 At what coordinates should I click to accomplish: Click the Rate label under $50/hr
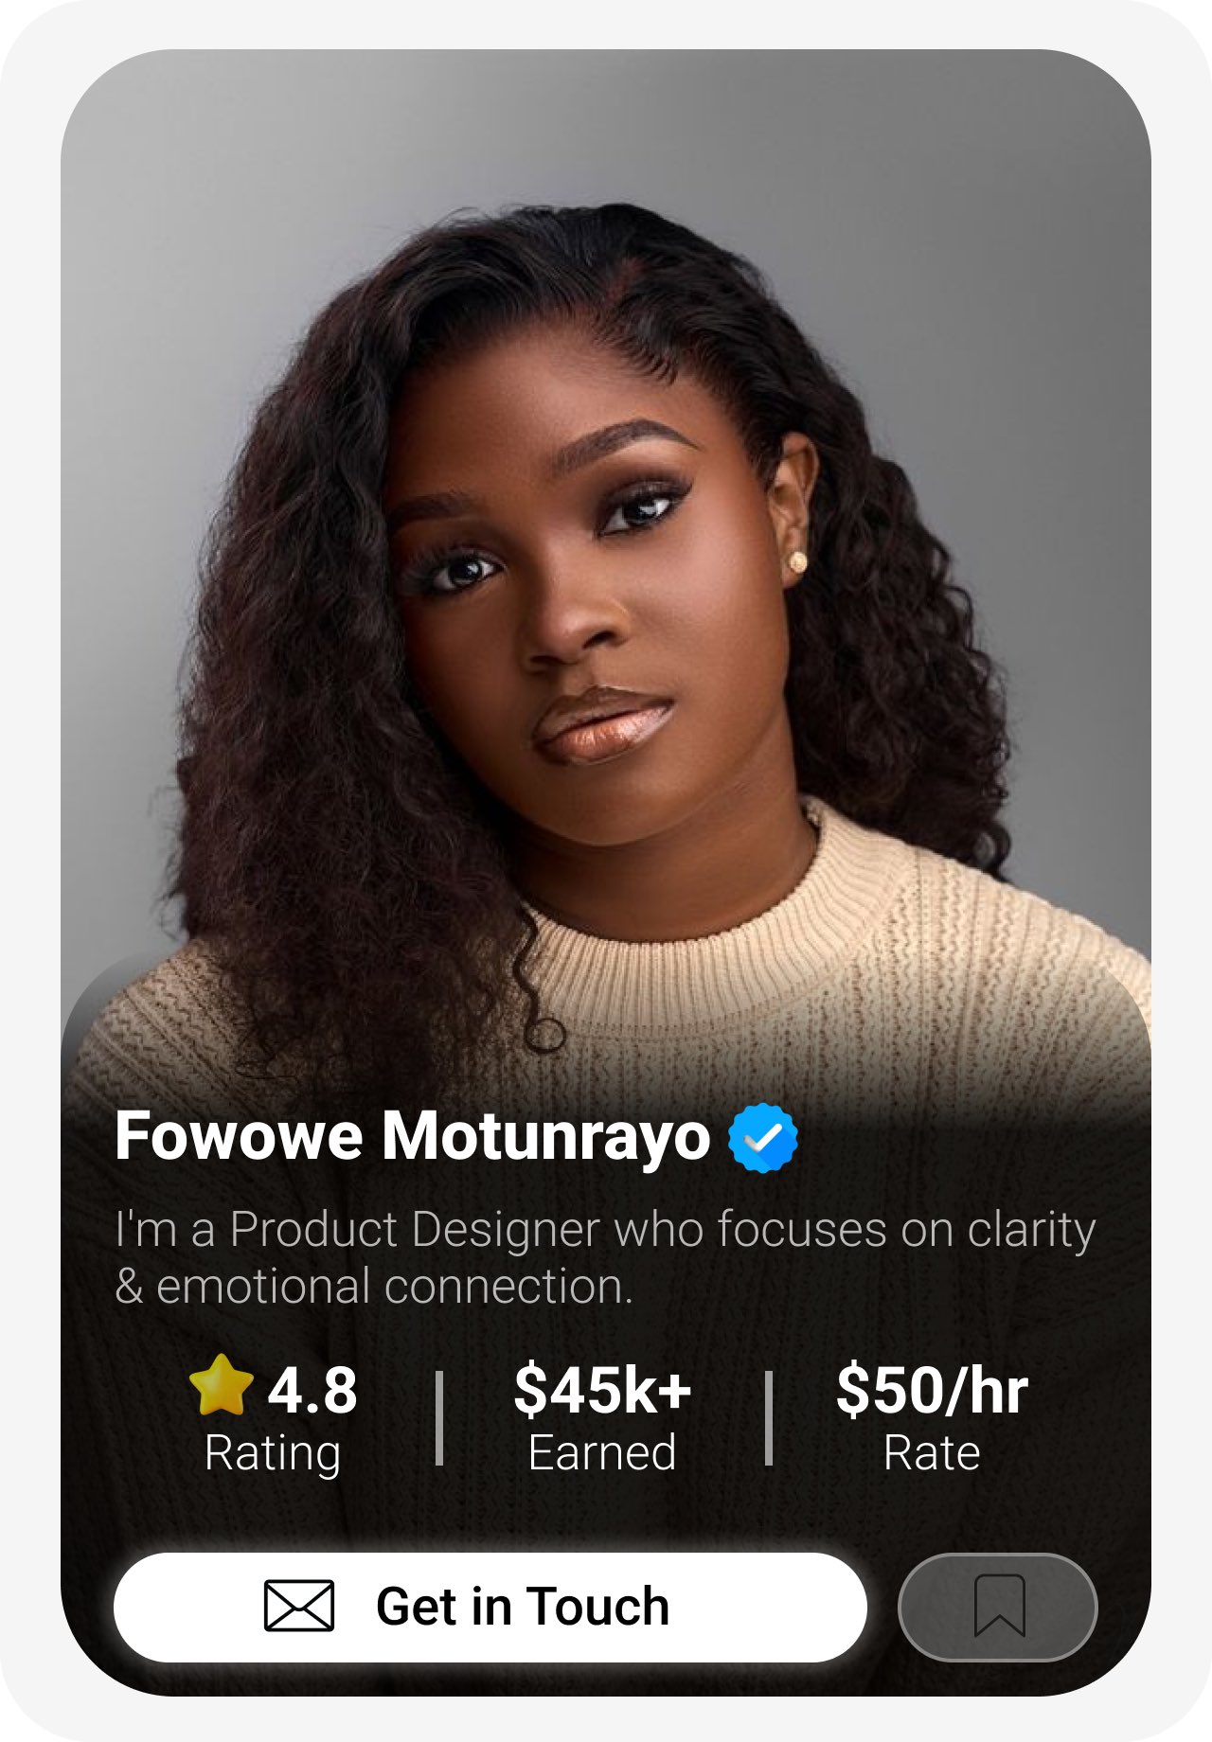(x=932, y=1452)
